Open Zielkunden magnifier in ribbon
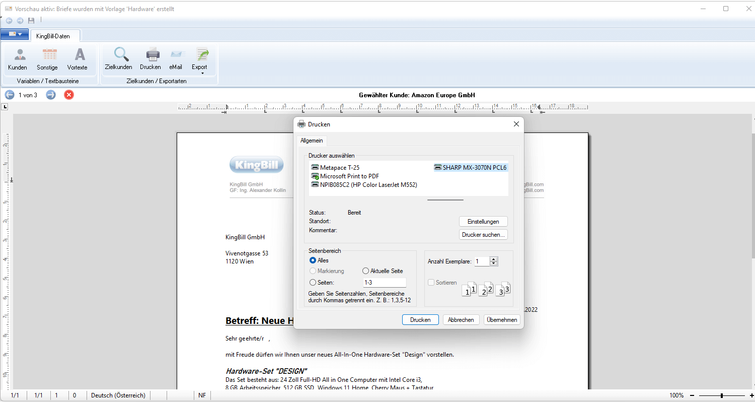Screen dimensions: 755x403 coord(119,59)
